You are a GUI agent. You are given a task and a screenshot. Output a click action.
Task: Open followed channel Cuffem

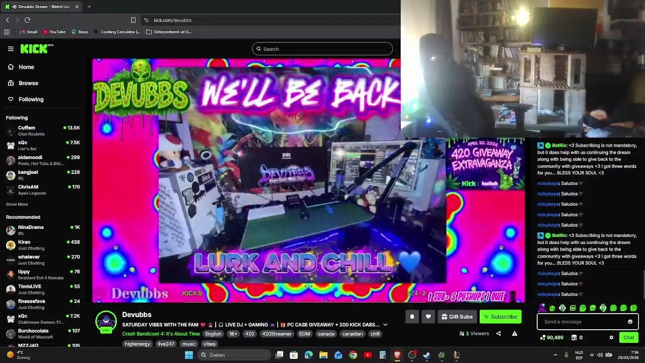tap(43, 131)
